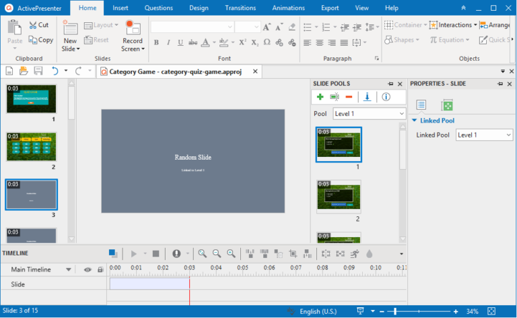Open the Linked Pool dropdown

(x=484, y=135)
